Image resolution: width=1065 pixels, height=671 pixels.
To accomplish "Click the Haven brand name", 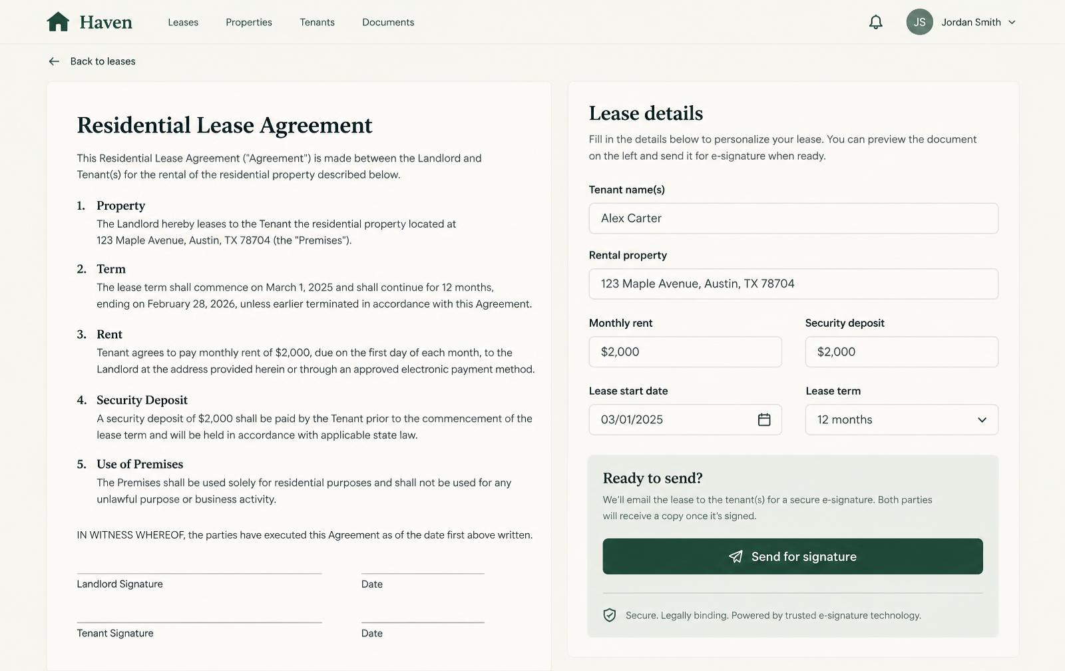I will tap(106, 23).
